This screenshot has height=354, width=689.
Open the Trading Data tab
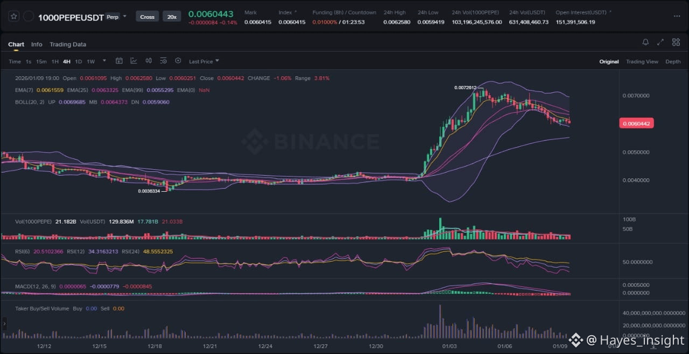[x=68, y=45]
